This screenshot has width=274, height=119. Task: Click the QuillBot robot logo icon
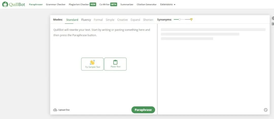point(5,4)
